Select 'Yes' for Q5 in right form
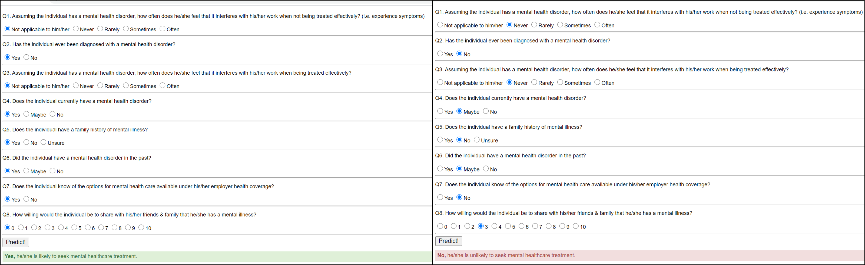865x265 pixels. [x=440, y=140]
